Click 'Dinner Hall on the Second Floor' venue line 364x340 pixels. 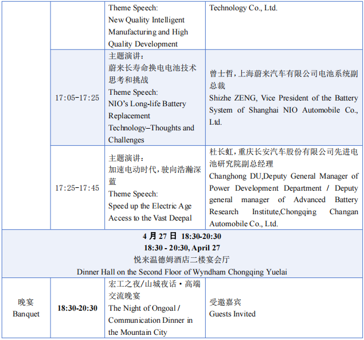click(x=182, y=272)
